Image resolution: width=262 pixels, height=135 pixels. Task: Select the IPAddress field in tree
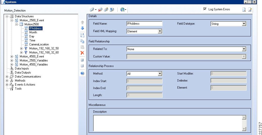(36, 28)
